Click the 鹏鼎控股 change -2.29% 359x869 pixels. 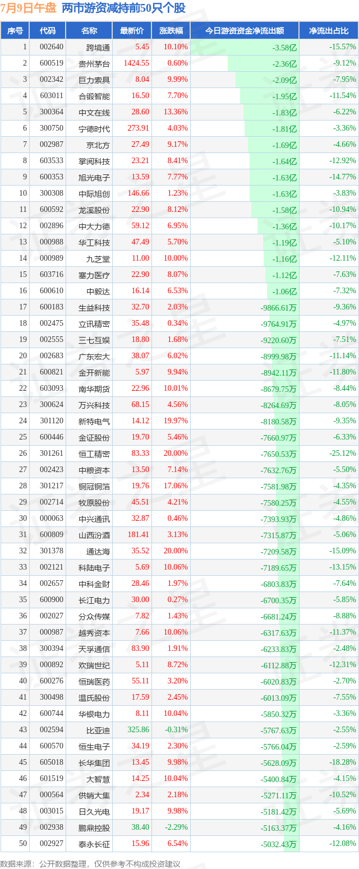point(177,828)
